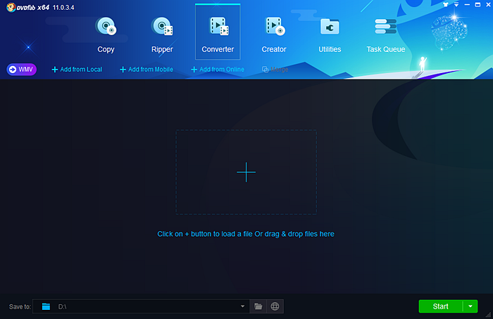
Task: Click the plus sign to load a file
Action: (246, 172)
